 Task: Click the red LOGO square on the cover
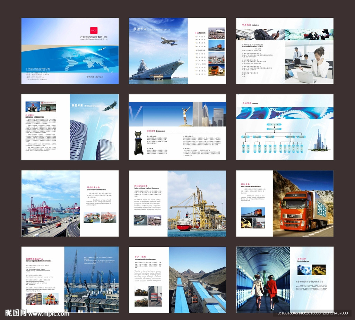click(94, 30)
